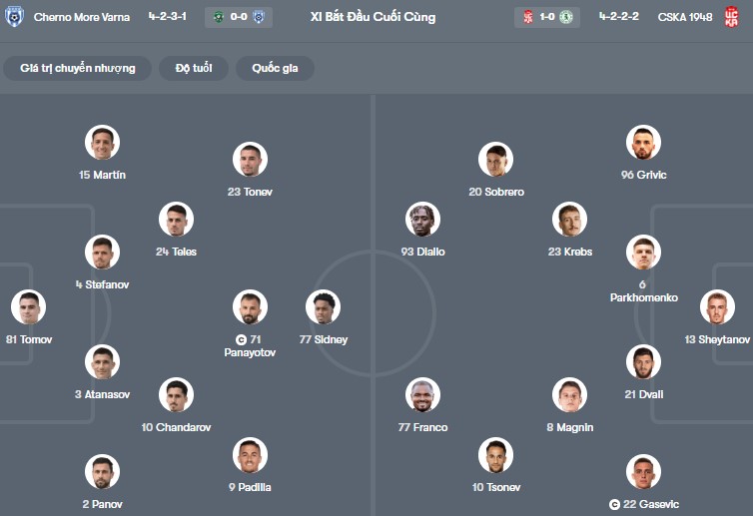Screen dimensions: 753x516
Task: Open player Diallo's photo
Action: (x=423, y=220)
